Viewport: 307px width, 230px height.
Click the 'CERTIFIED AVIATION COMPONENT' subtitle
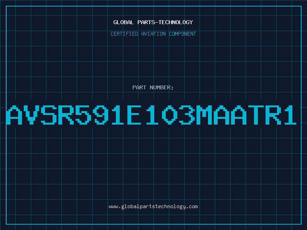(153, 34)
